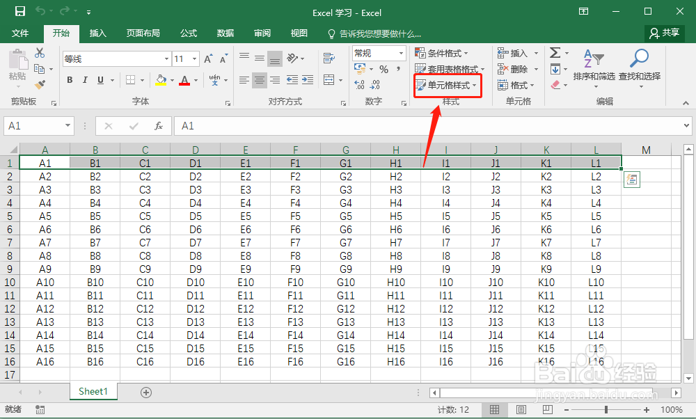
Task: Switch to Page Layout view in status bar
Action: pos(521,410)
